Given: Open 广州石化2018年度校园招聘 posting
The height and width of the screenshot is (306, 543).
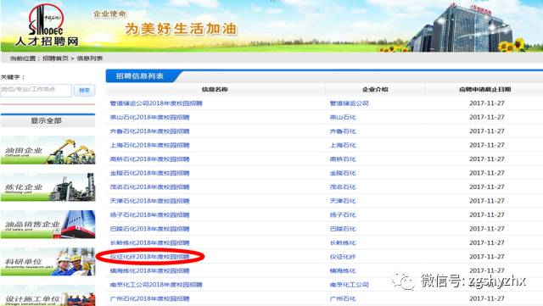Looking at the screenshot, I should pos(150,298).
